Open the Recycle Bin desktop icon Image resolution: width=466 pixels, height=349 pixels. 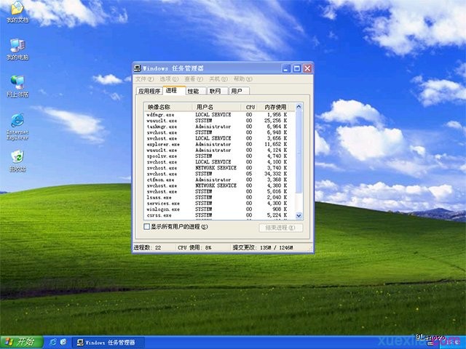(17, 161)
